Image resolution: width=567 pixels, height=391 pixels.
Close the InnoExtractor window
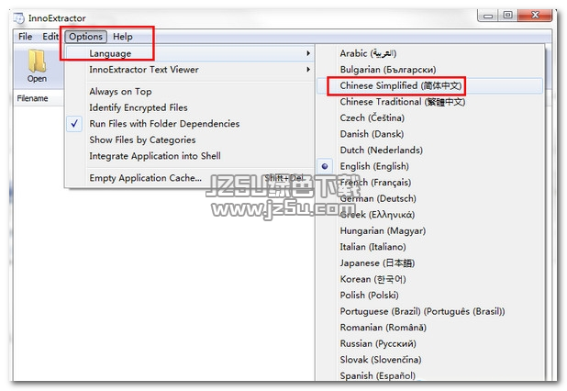(x=535, y=16)
